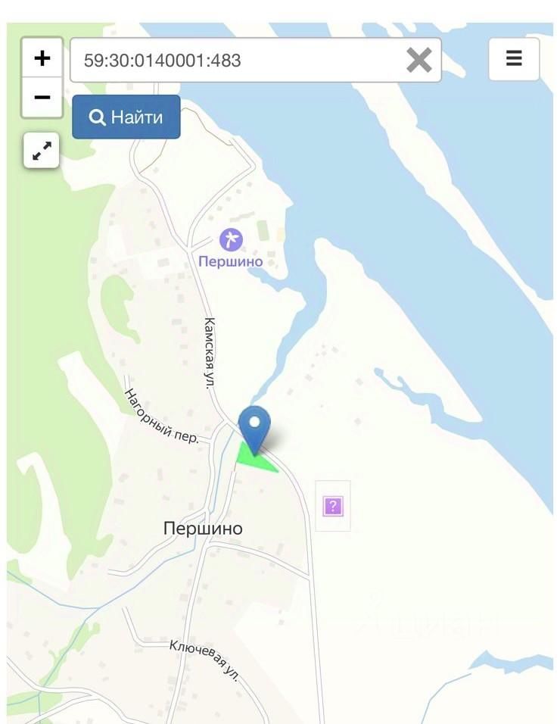This screenshot has width=560, height=724.
Task: Click the magnifier icon inside Найти
Action: coord(98,117)
